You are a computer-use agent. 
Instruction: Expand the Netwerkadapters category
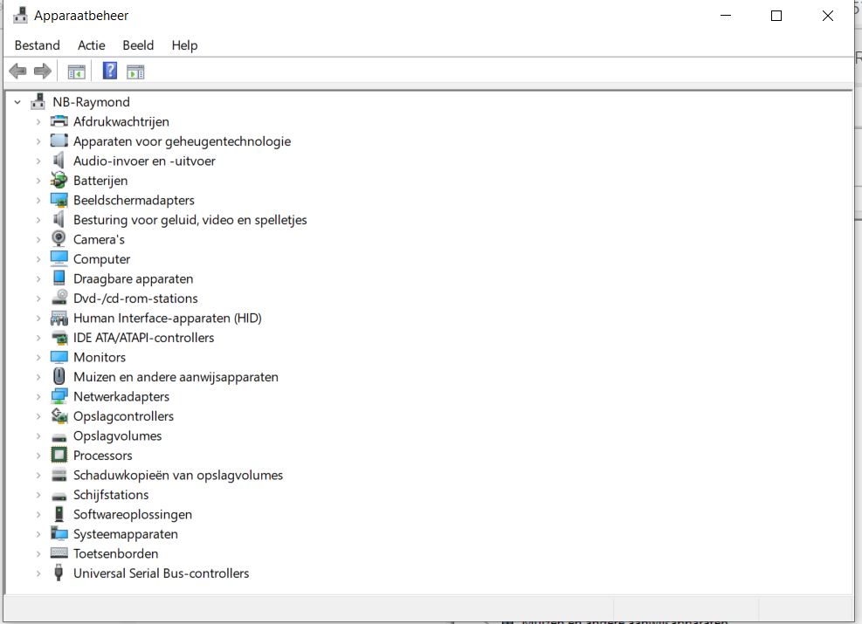tap(38, 397)
